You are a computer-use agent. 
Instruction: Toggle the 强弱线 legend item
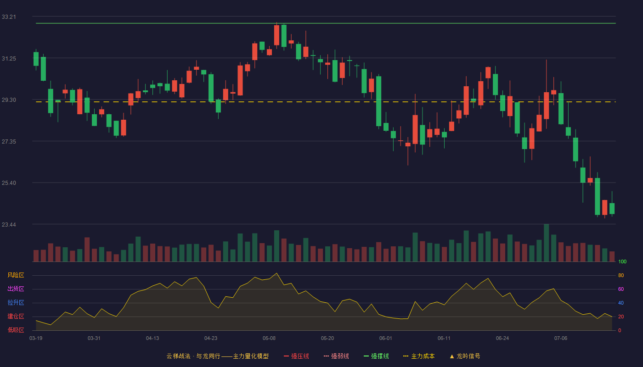336,356
